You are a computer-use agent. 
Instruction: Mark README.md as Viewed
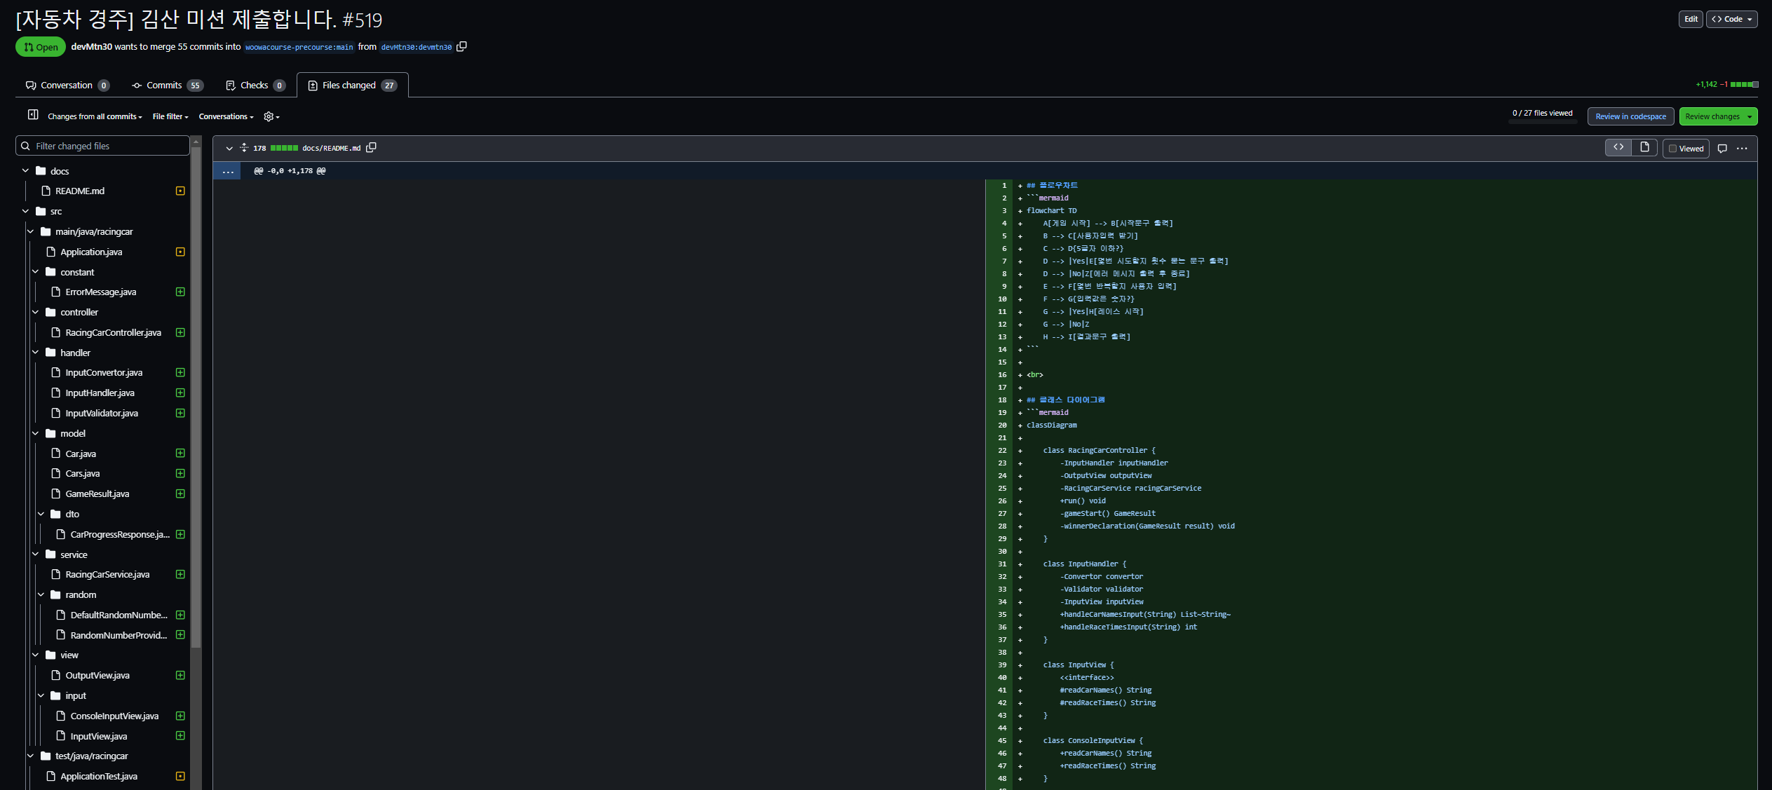[x=1686, y=149]
